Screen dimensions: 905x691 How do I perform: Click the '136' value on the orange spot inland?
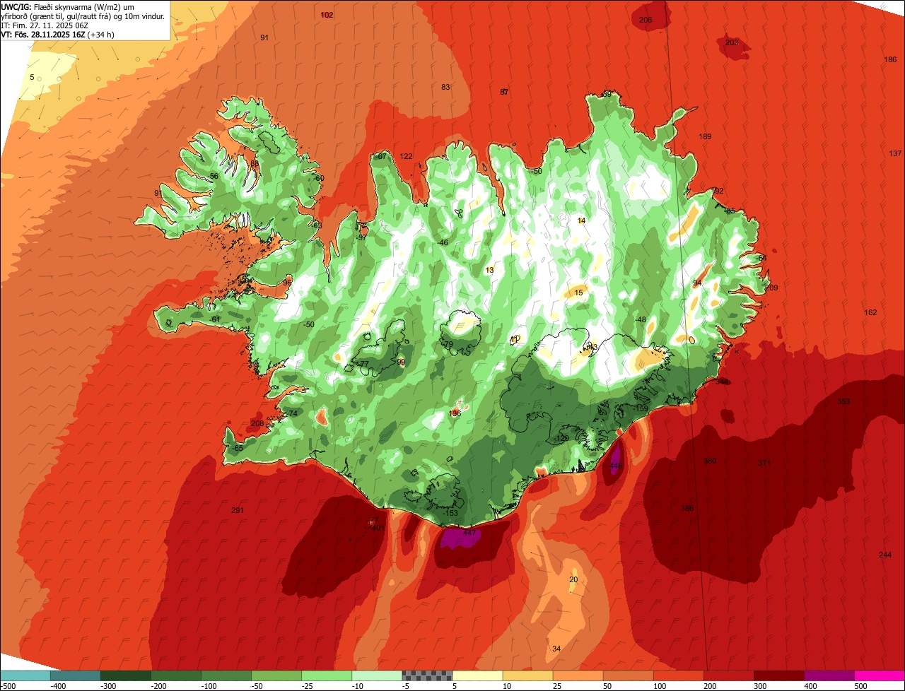click(x=455, y=413)
